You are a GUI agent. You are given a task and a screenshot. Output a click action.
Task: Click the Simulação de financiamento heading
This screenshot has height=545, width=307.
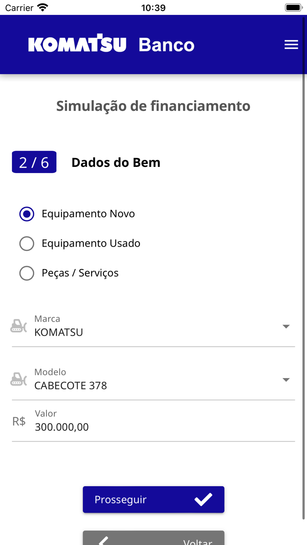153,106
